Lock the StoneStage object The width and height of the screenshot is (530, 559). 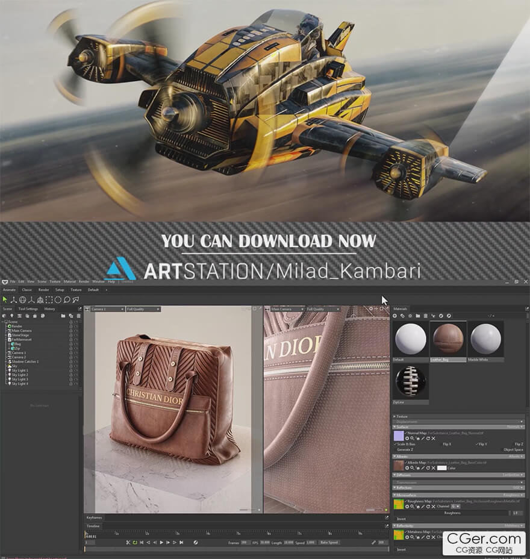[x=70, y=335]
